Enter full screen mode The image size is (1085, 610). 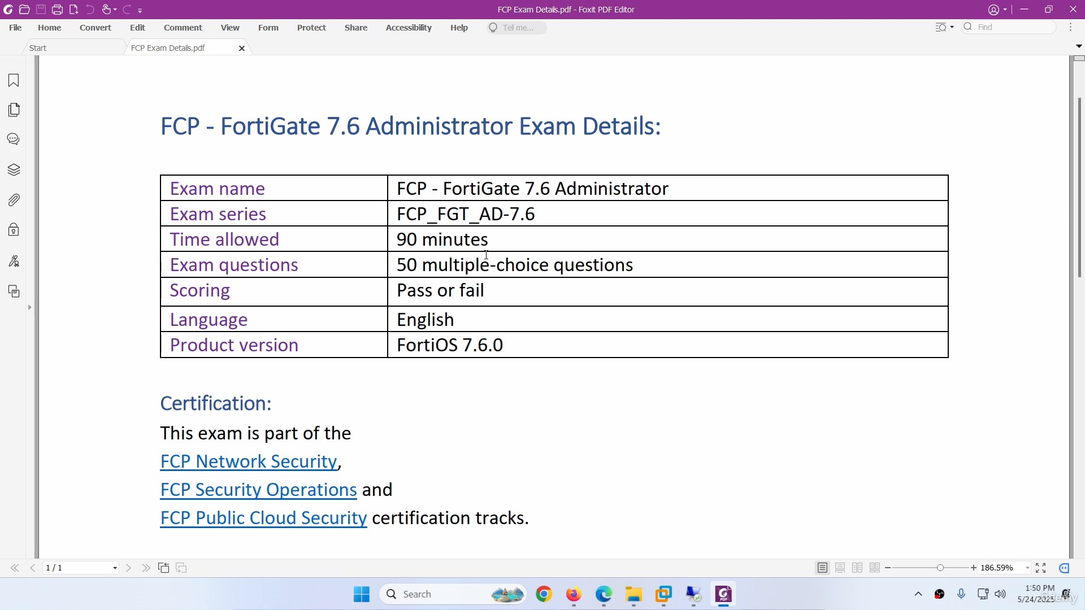click(1041, 568)
